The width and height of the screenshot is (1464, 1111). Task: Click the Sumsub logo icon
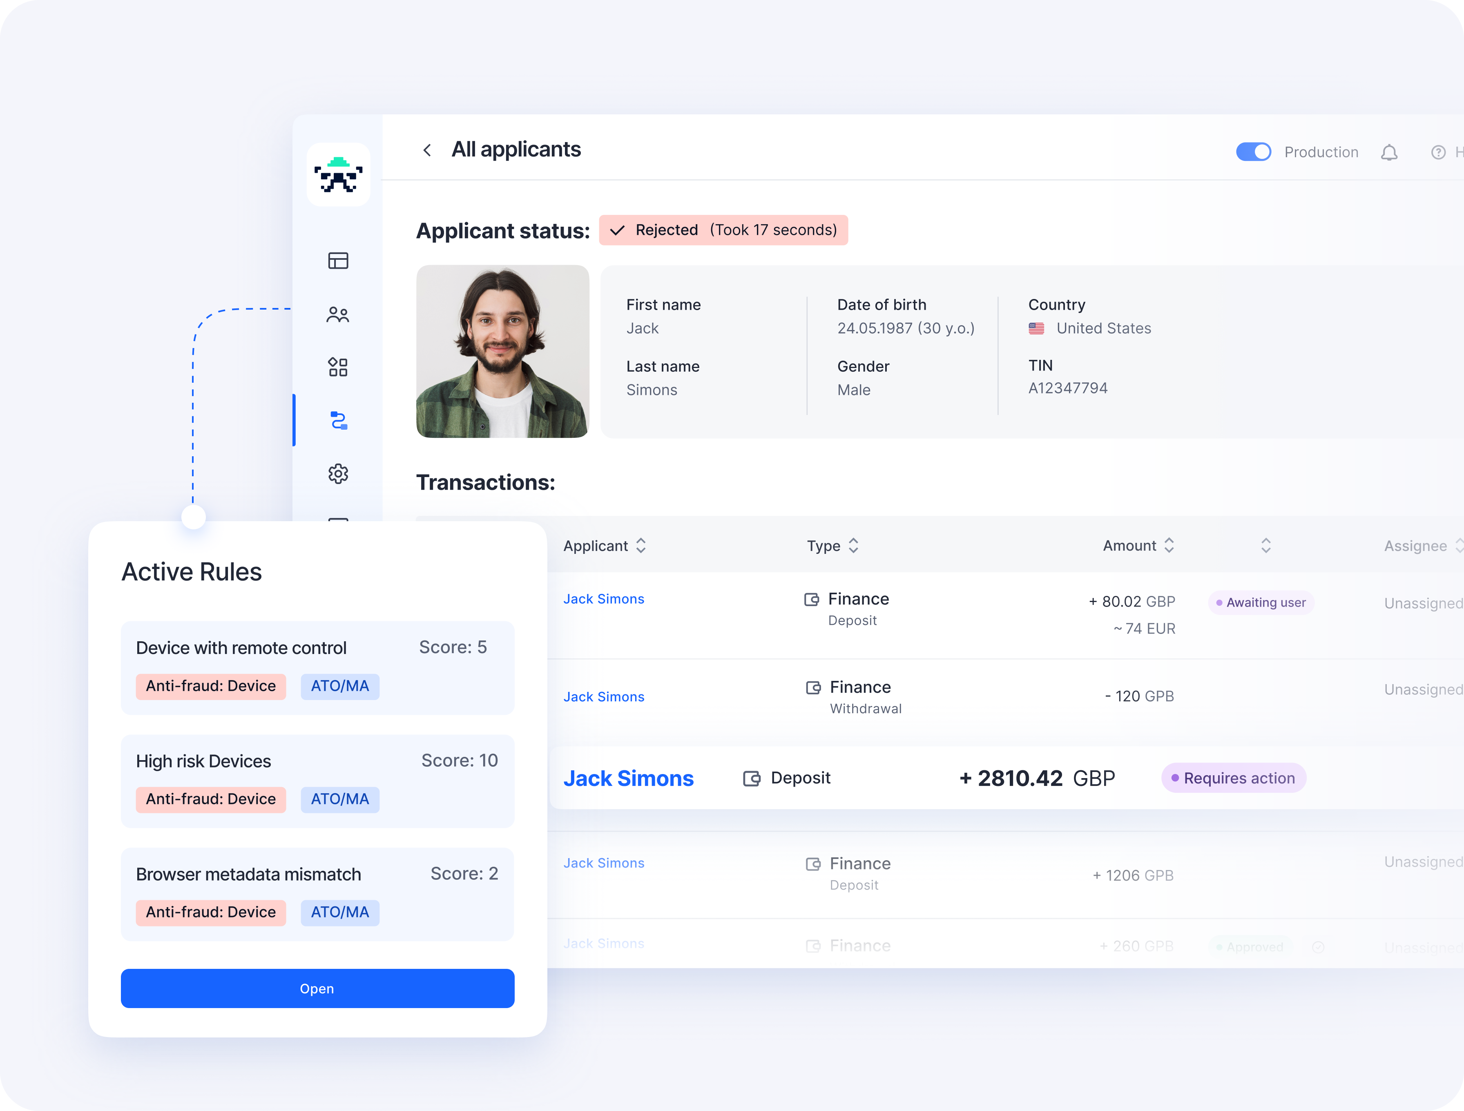pyautogui.click(x=338, y=175)
